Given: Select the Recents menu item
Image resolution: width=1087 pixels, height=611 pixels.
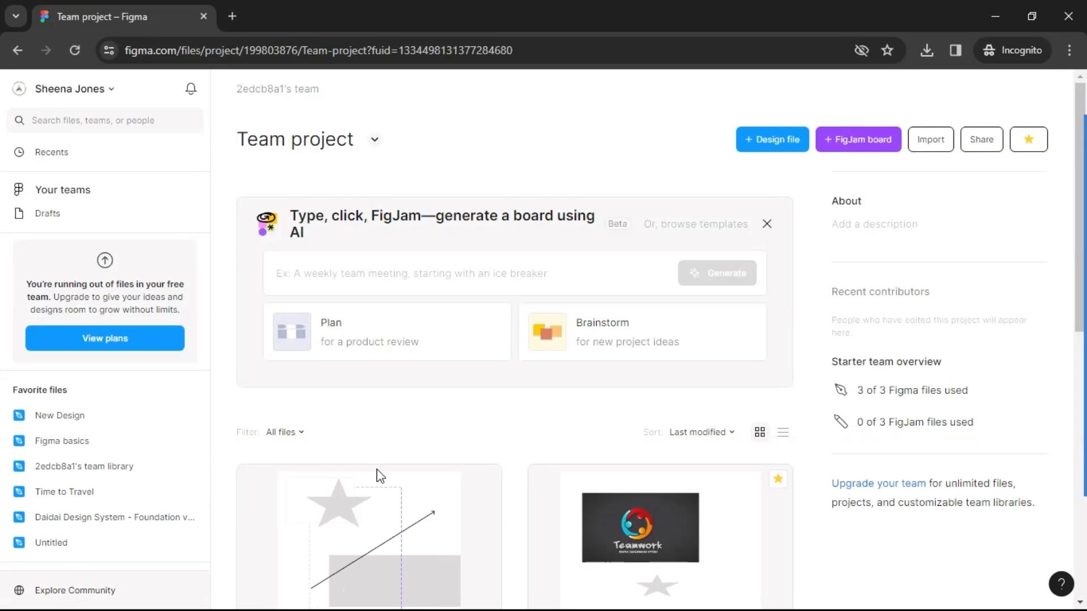Looking at the screenshot, I should [51, 152].
